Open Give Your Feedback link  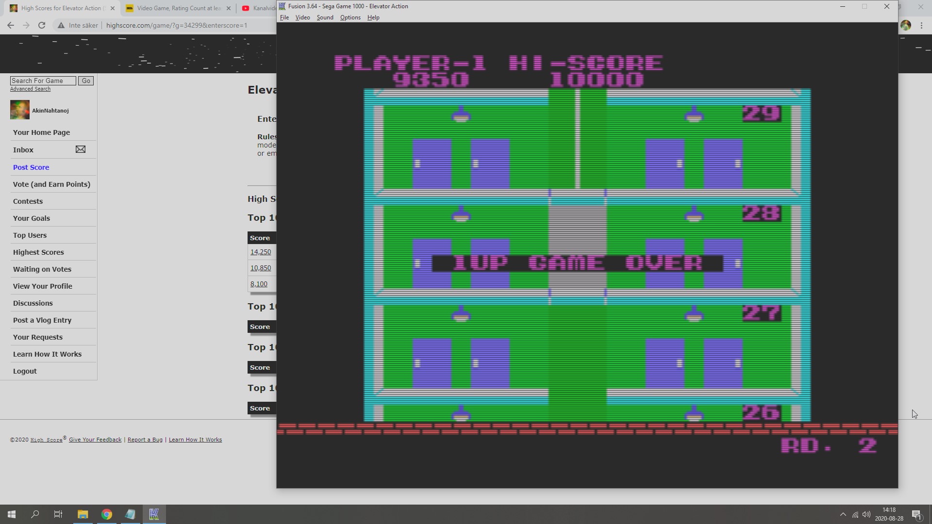[x=95, y=440]
